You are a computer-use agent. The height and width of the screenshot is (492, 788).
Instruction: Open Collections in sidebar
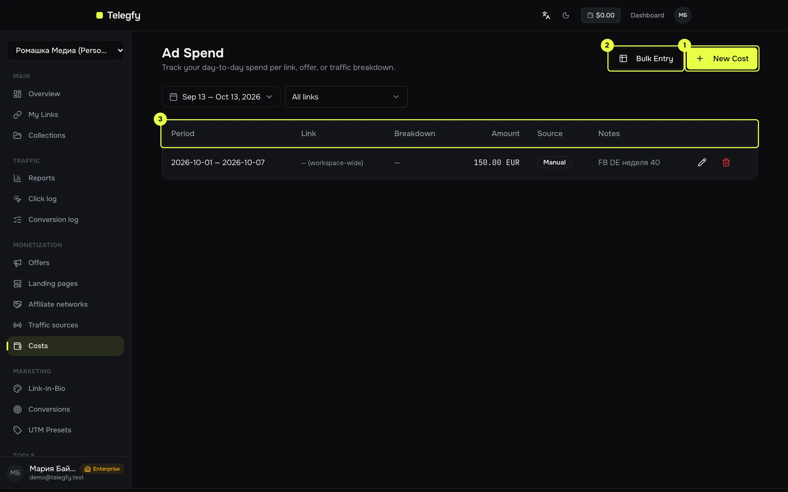(x=65, y=135)
